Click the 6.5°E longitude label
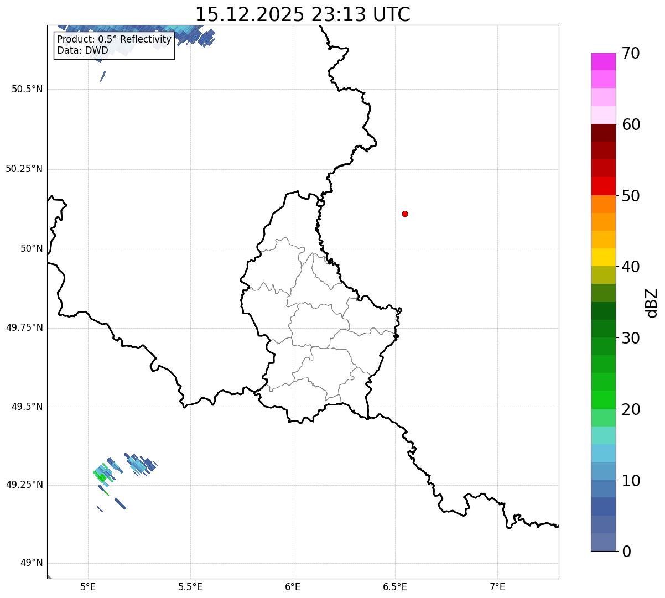Screen dimensions: 665x598 tap(395, 586)
